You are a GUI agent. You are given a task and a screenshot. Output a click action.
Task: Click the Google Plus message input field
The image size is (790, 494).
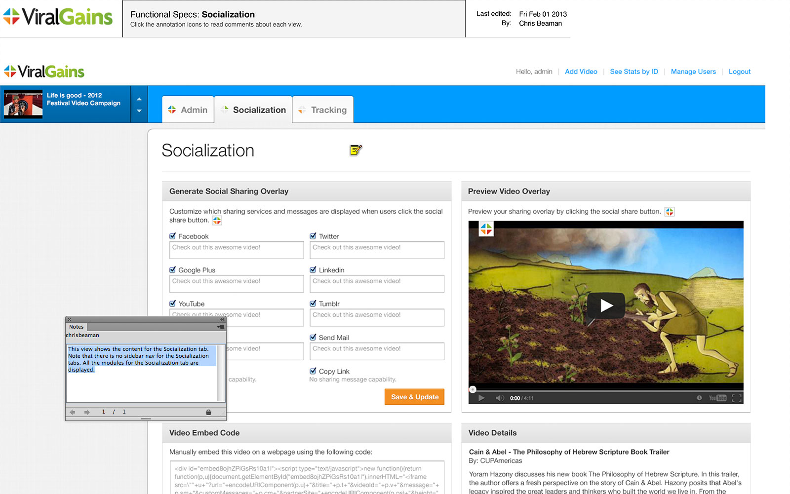pyautogui.click(x=237, y=283)
